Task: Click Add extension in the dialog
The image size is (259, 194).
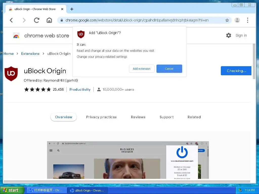Action: [142, 69]
